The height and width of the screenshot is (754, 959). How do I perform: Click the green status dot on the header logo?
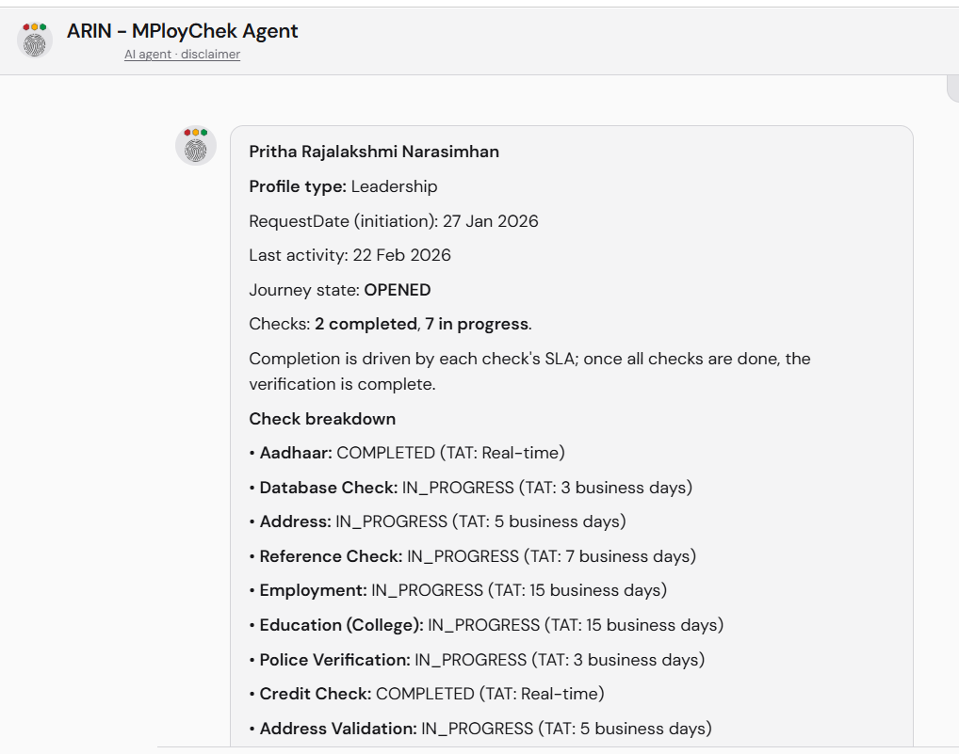pos(42,27)
